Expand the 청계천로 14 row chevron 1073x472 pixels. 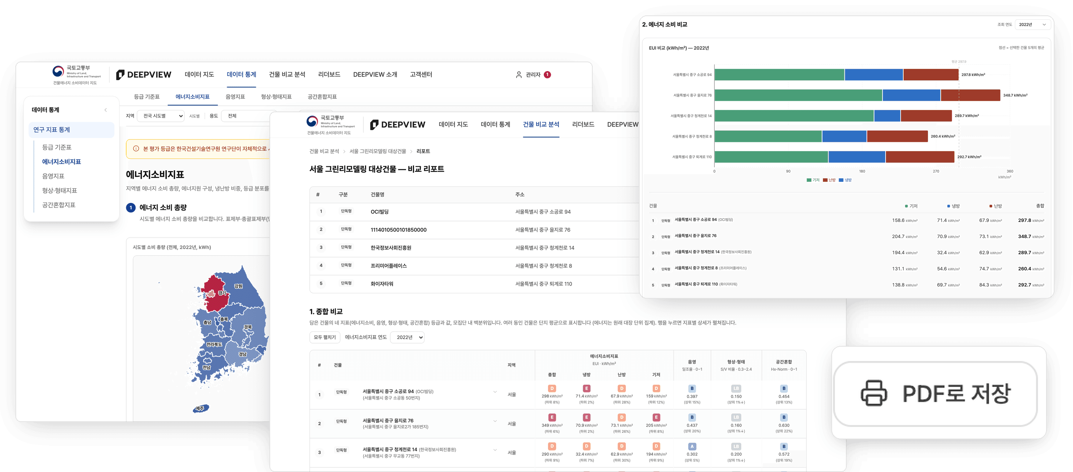click(x=495, y=450)
